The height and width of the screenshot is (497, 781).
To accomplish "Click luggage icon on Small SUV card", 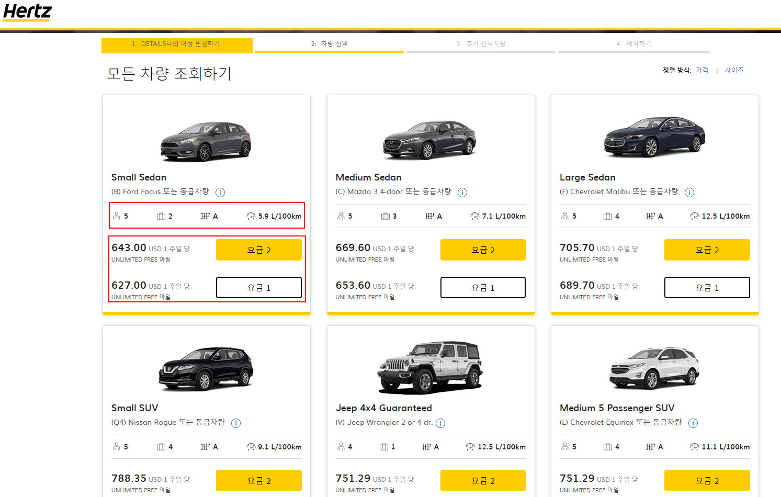I will point(161,447).
